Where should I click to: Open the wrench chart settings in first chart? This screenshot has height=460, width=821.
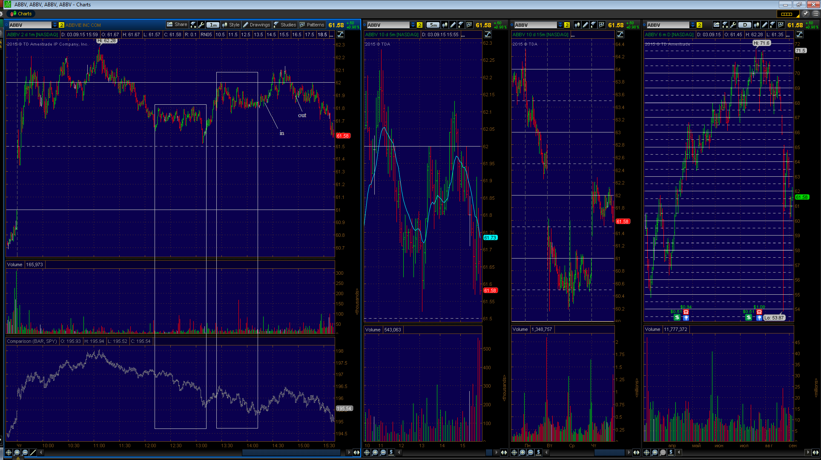coord(201,25)
